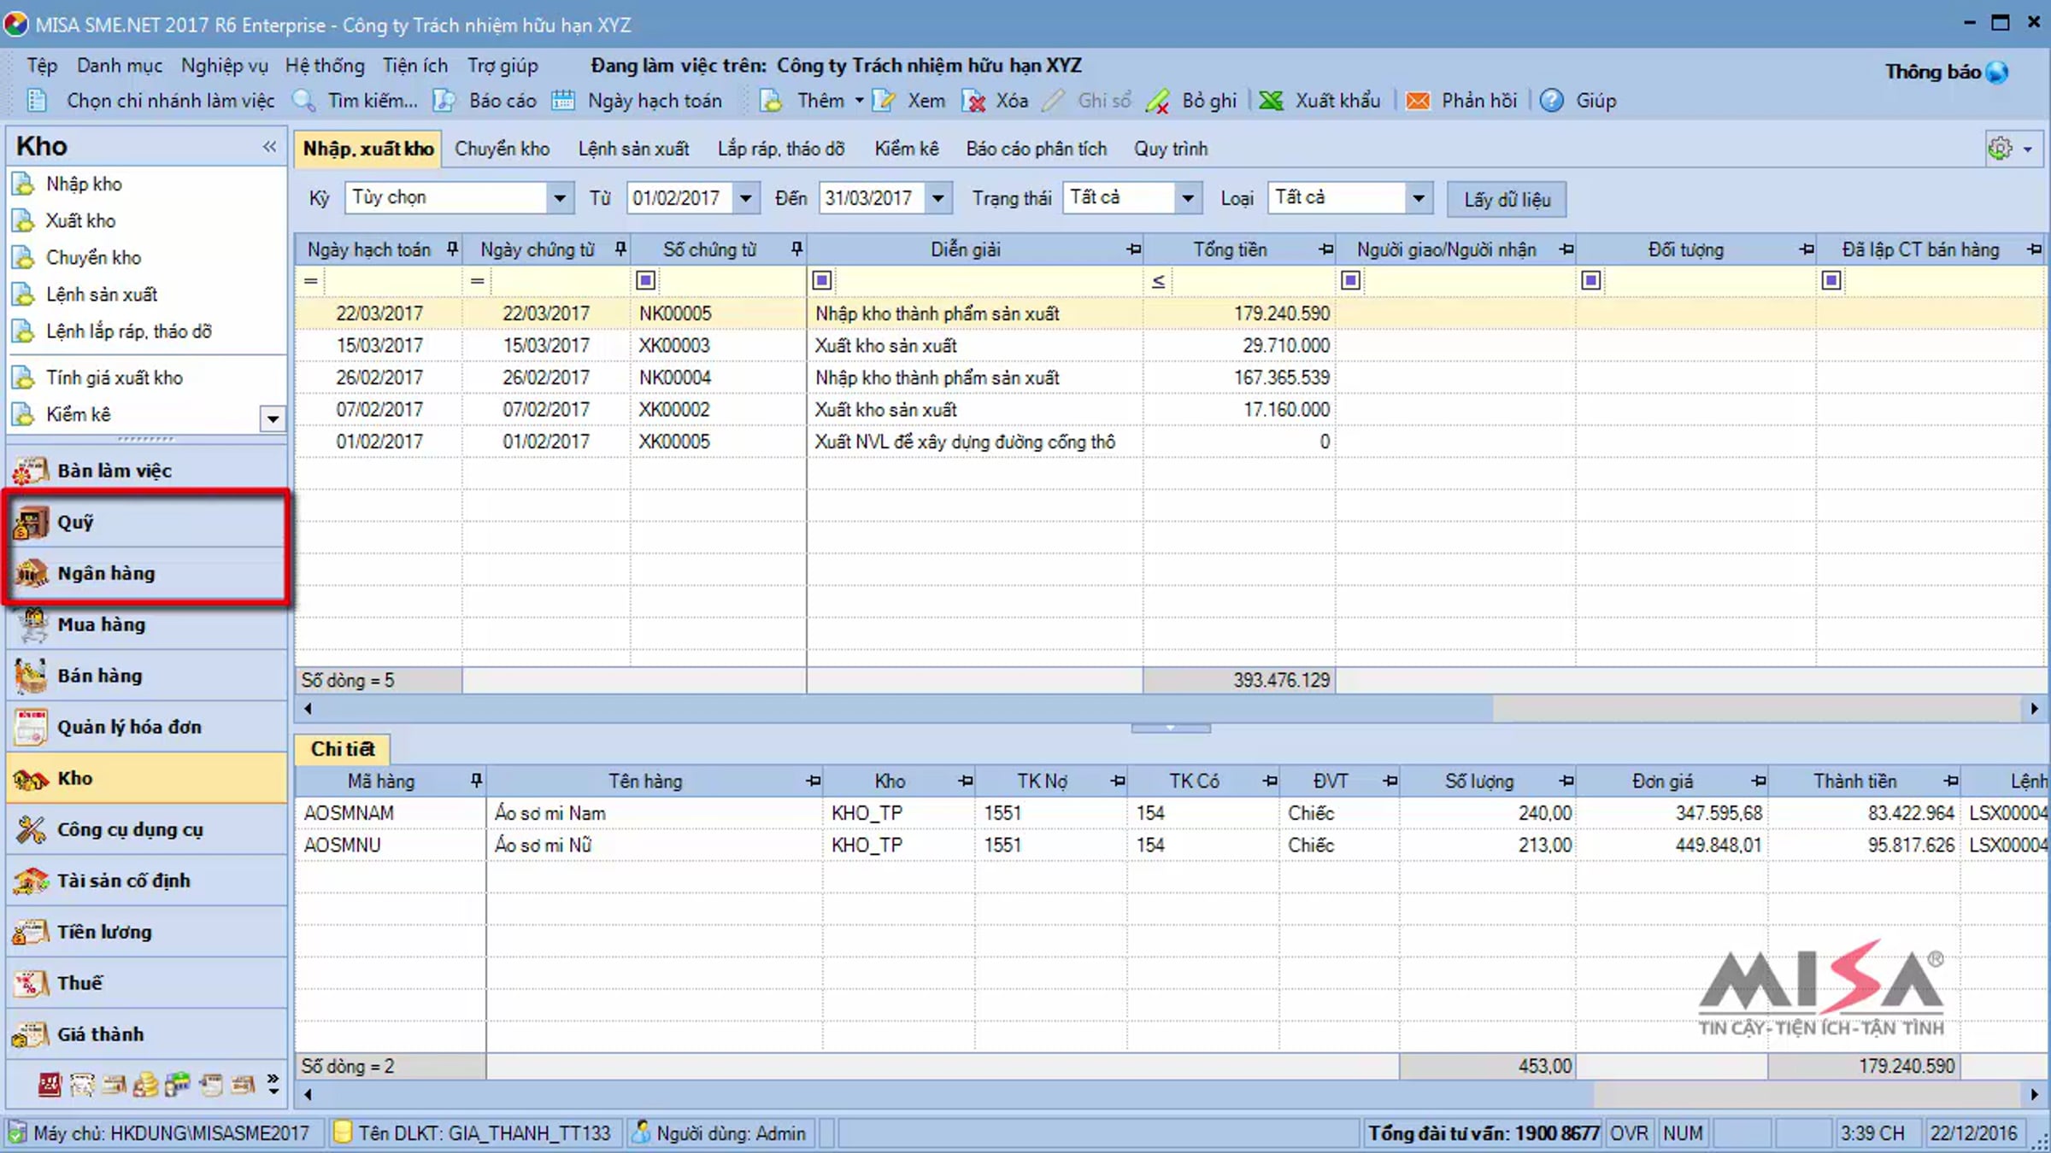Expand the Loại dropdown
Screen dimensions: 2051x1153
click(1419, 199)
